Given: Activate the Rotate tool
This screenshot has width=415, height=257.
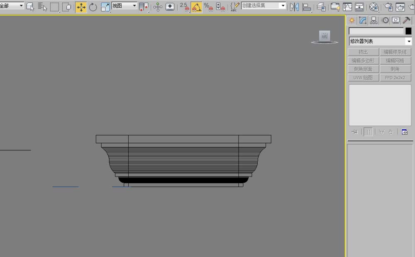Looking at the screenshot, I should point(93,7).
